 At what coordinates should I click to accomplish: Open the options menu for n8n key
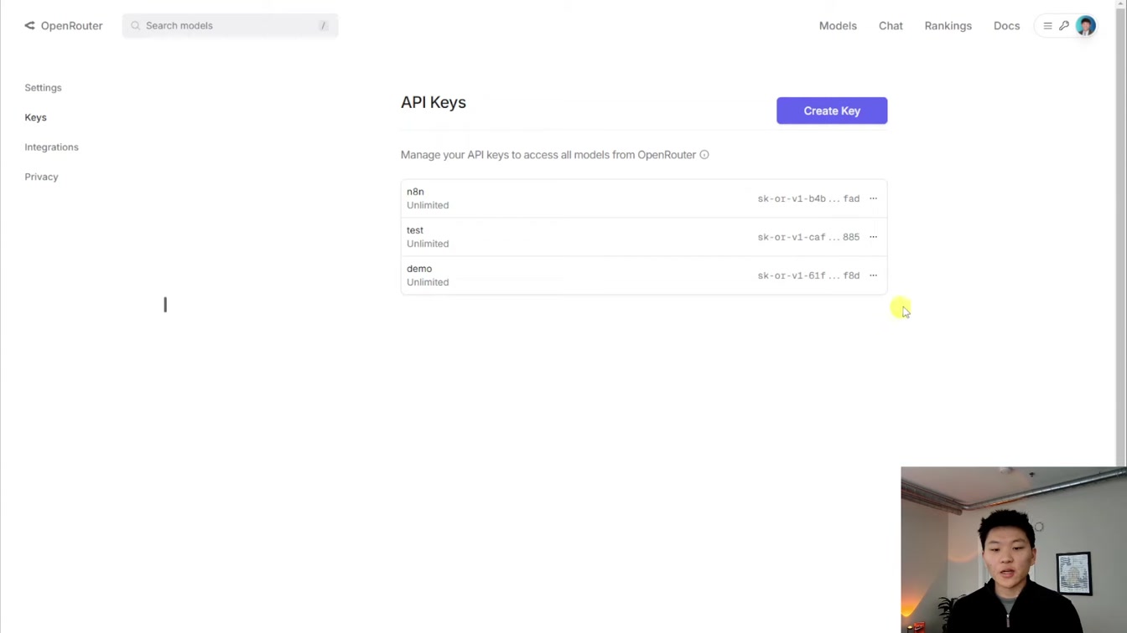(873, 198)
